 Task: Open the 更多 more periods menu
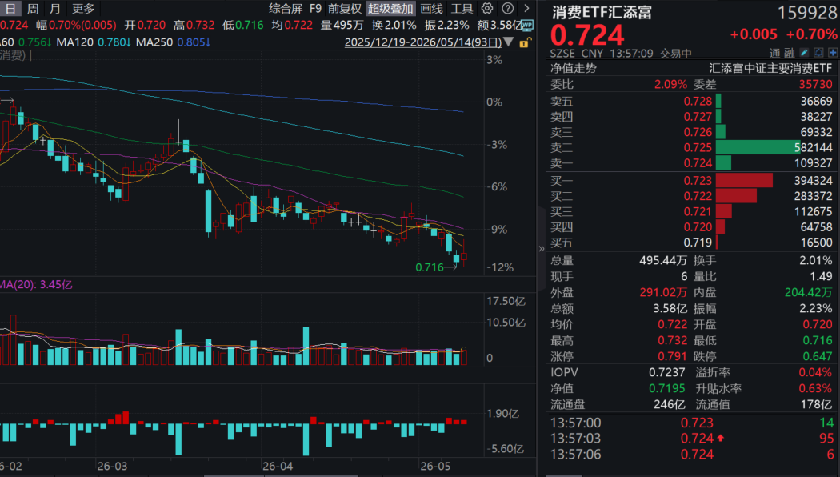pyautogui.click(x=83, y=8)
